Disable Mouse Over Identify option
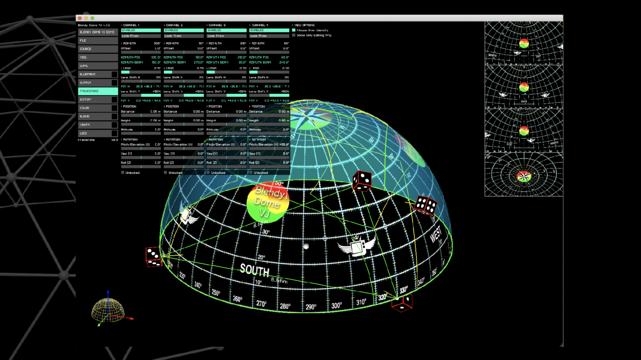Viewport: 641px width, 360px height. pos(294,30)
